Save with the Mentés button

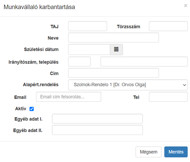pyautogui.click(x=176, y=152)
